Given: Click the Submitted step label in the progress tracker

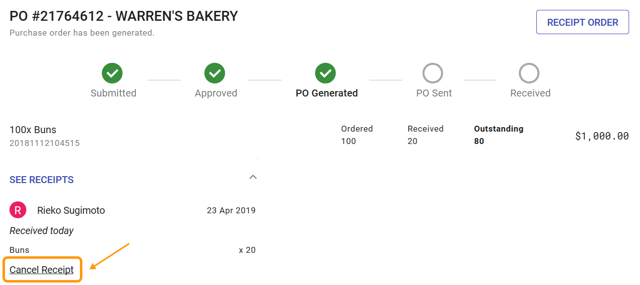Looking at the screenshot, I should [113, 93].
